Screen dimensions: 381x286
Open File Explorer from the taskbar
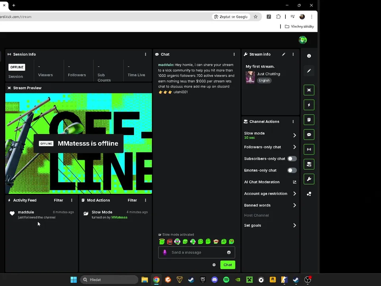(x=144, y=280)
